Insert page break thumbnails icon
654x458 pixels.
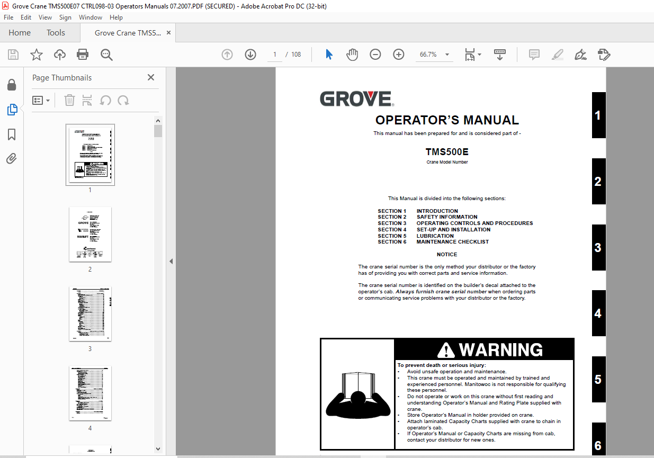(87, 100)
